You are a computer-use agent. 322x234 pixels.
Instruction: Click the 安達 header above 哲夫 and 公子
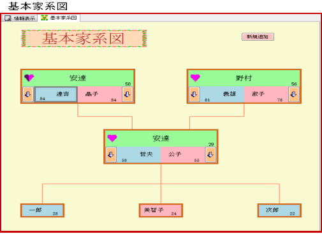[x=161, y=138]
